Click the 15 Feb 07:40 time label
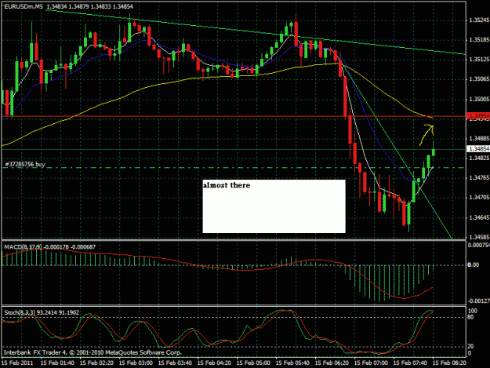 (410, 363)
